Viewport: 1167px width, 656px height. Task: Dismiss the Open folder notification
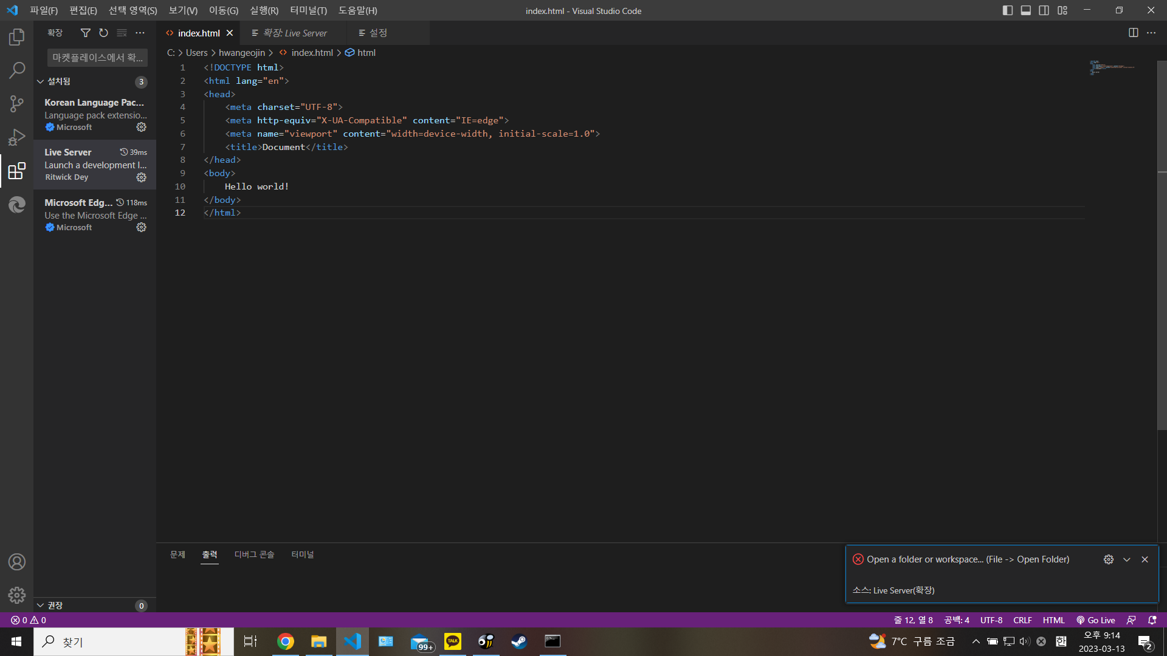(x=1145, y=559)
